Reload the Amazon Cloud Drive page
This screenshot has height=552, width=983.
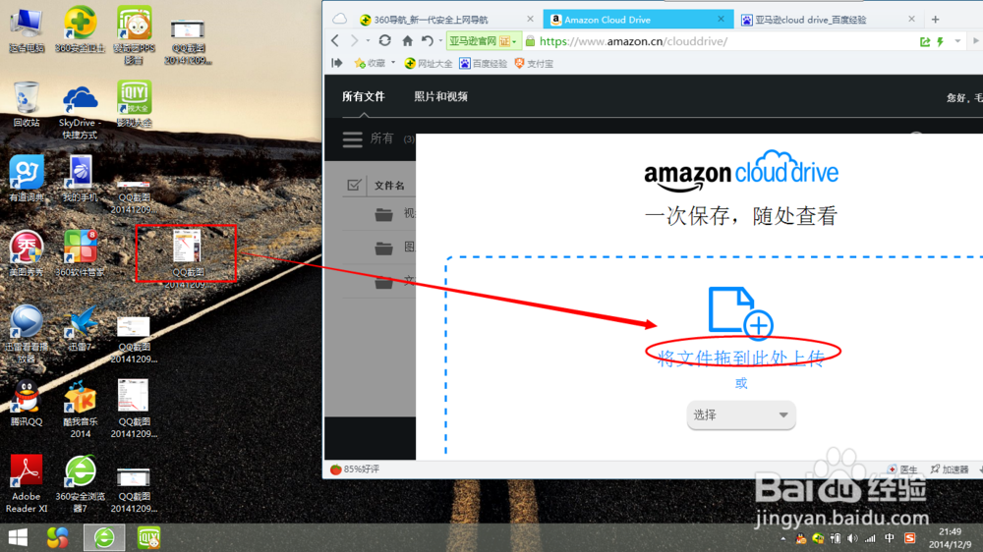385,40
